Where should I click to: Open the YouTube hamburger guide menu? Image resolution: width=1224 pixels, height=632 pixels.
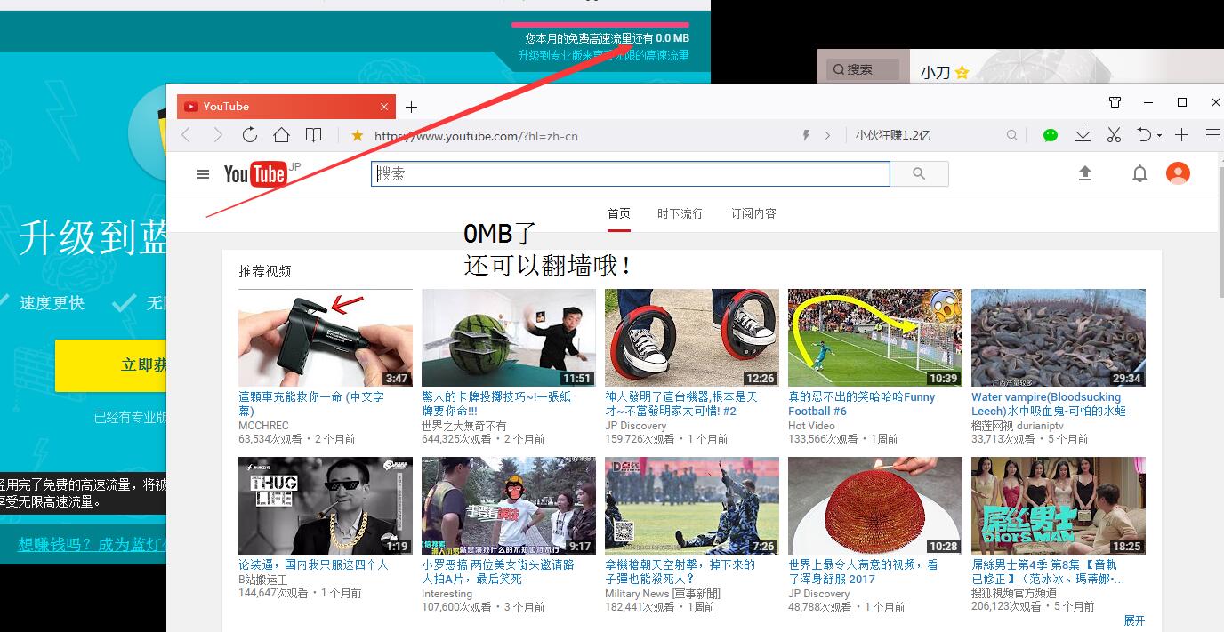[203, 174]
